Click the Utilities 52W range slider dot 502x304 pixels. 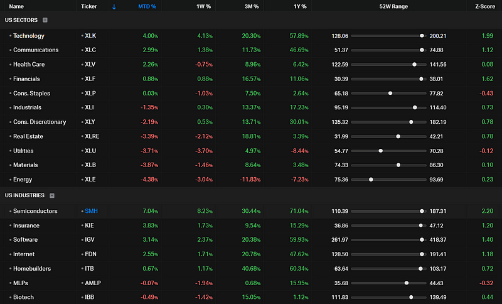click(381, 151)
